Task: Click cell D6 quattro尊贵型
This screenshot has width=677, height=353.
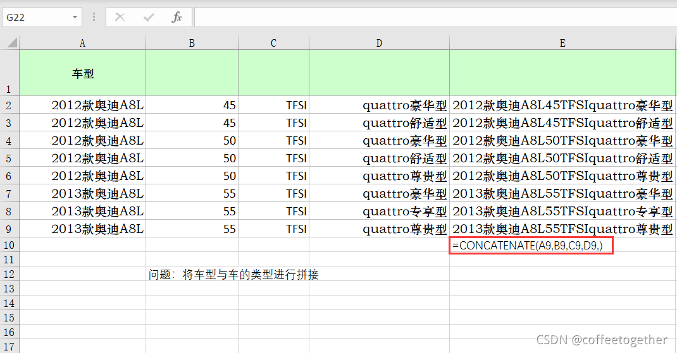Action: (x=379, y=176)
